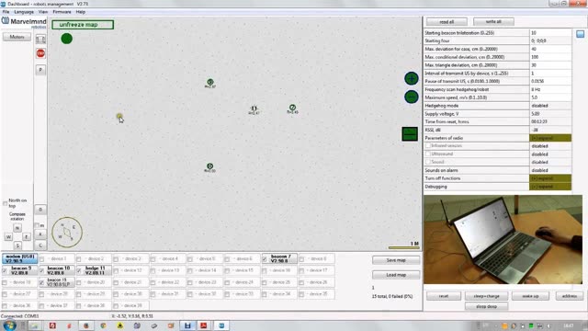
Task: Expand the Parameters of radio row
Action: [x=550, y=138]
